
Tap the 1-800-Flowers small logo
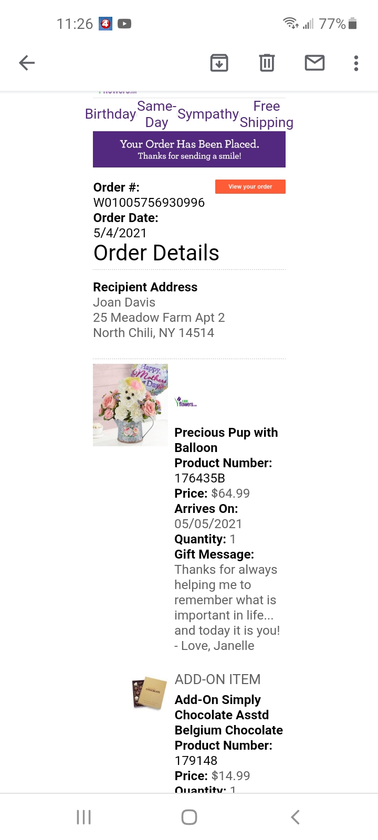(x=185, y=402)
